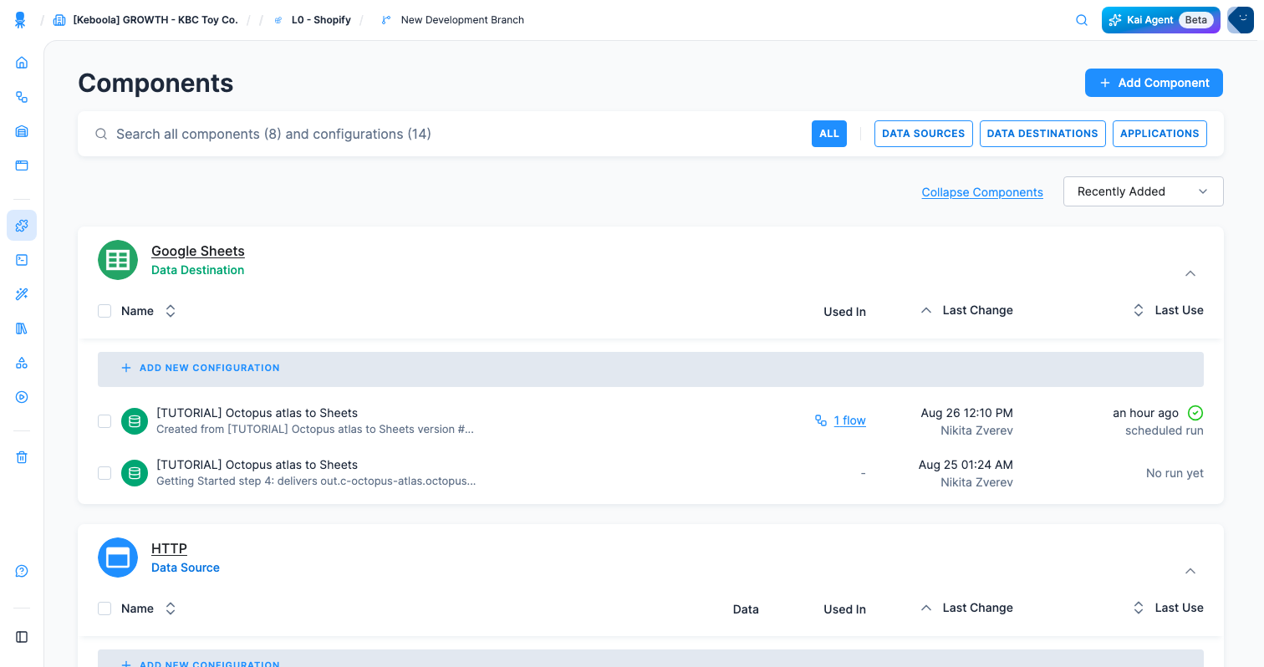Select the Components puzzle icon in sidebar

[22, 226]
